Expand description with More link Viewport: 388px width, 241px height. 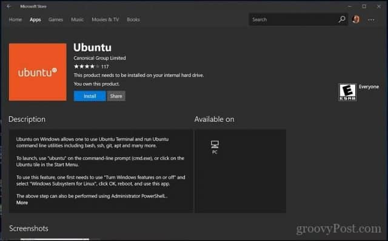(22, 203)
